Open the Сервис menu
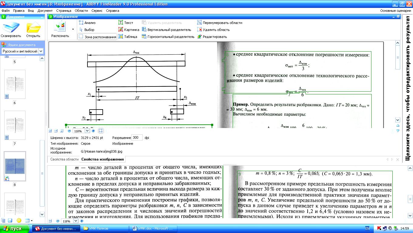The height and width of the screenshot is (233, 413). pos(97,11)
